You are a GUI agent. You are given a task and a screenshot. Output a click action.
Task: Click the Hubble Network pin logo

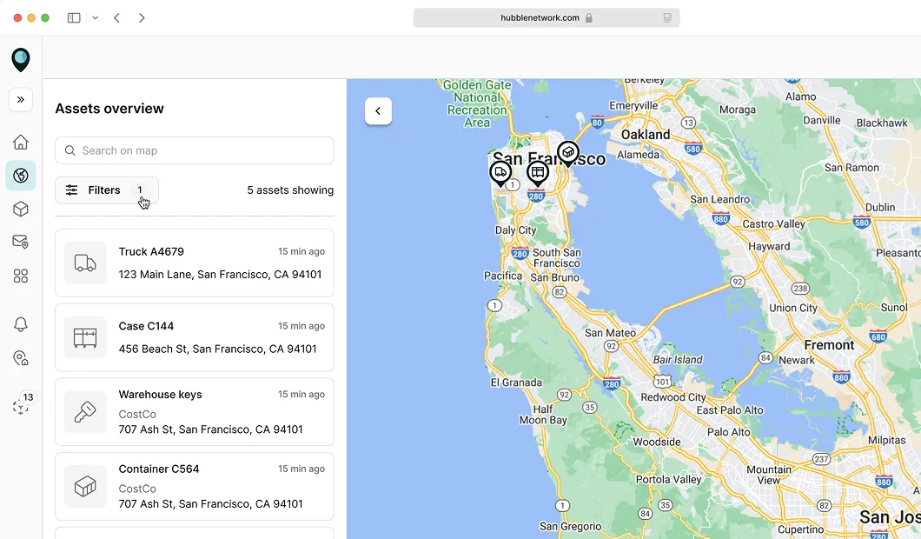click(20, 59)
